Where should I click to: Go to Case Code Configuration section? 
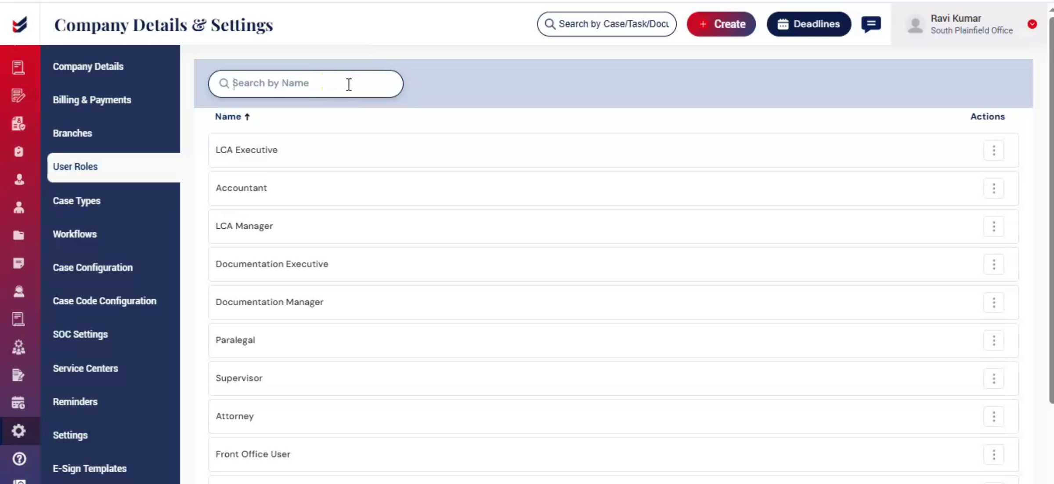[105, 301]
